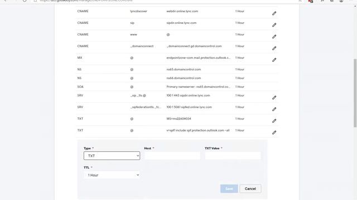Select webdir.online.lync.com value text
This screenshot has width=357, height=200.
coord(182,11)
